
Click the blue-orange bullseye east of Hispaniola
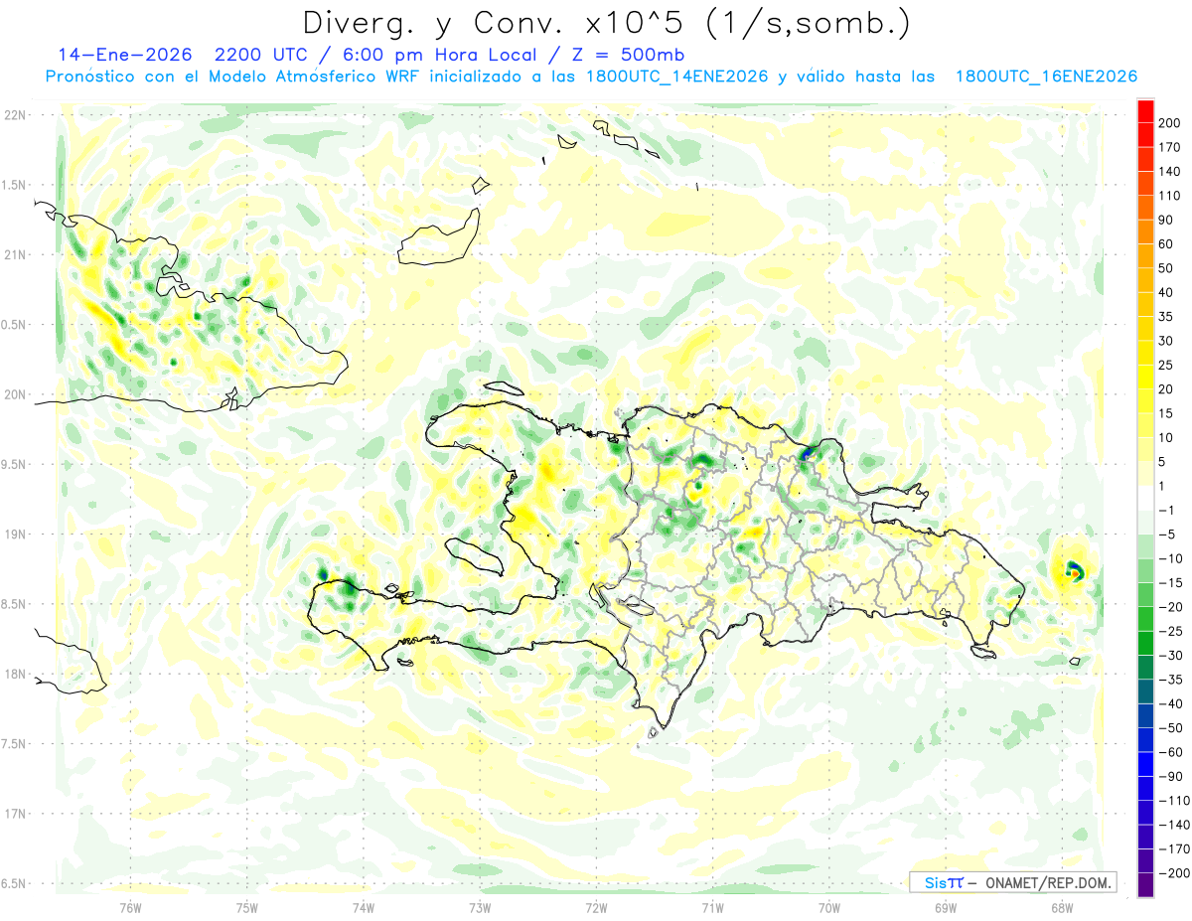point(1074,571)
